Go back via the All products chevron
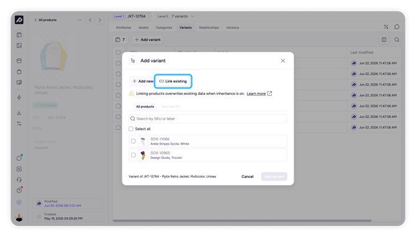This screenshot has width=416, height=237. pos(35,20)
